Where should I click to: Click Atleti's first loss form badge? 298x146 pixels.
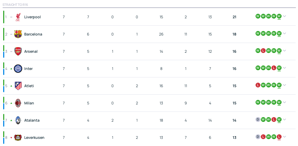258,85
